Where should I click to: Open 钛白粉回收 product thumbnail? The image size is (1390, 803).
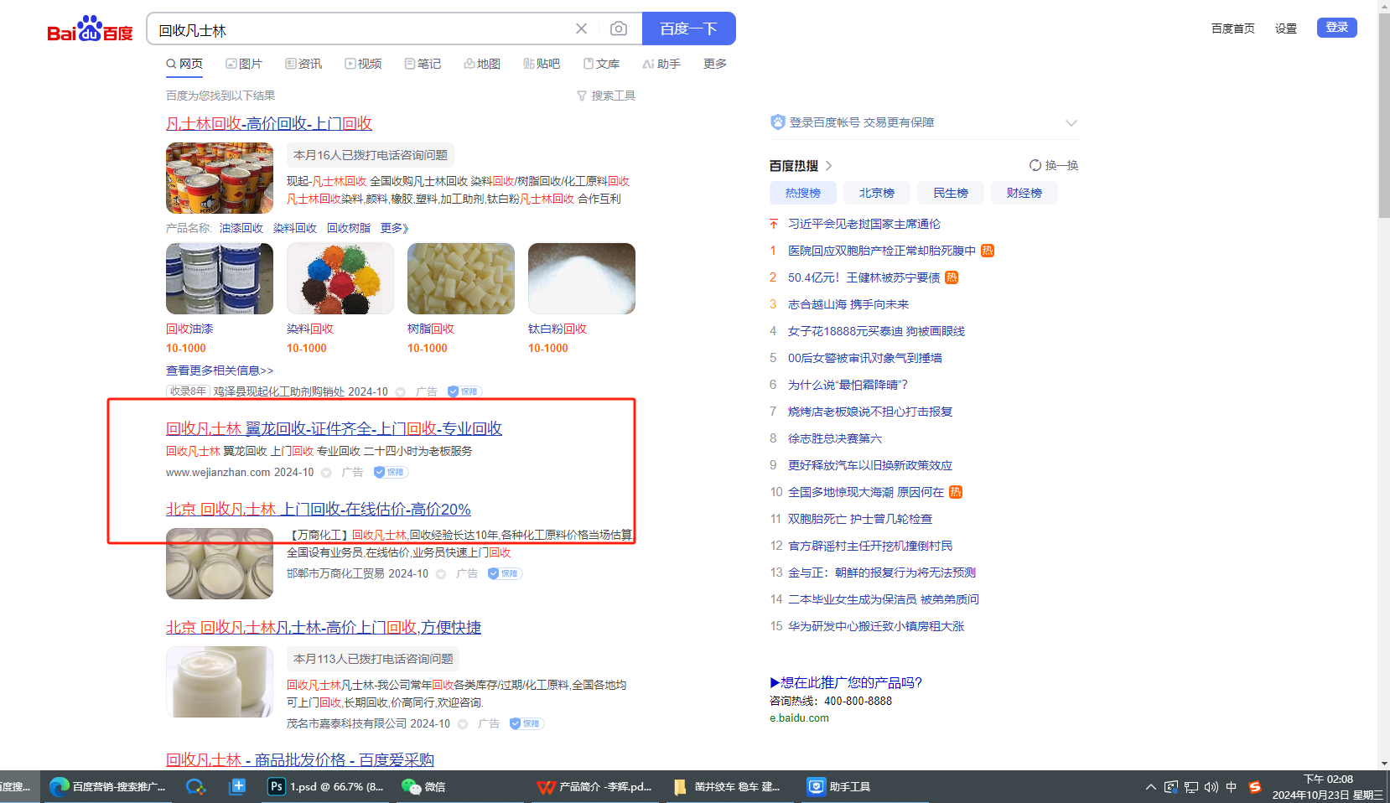pos(582,278)
